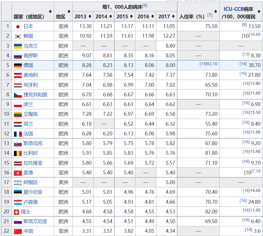Open the 立陶宛 country link
Screen dimensions: 263x236
(x=31, y=114)
